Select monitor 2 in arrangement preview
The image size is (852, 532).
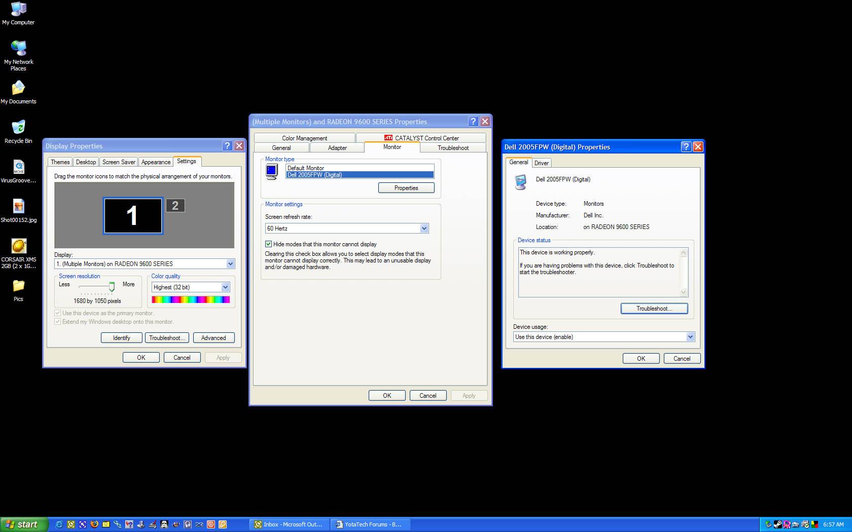point(175,205)
